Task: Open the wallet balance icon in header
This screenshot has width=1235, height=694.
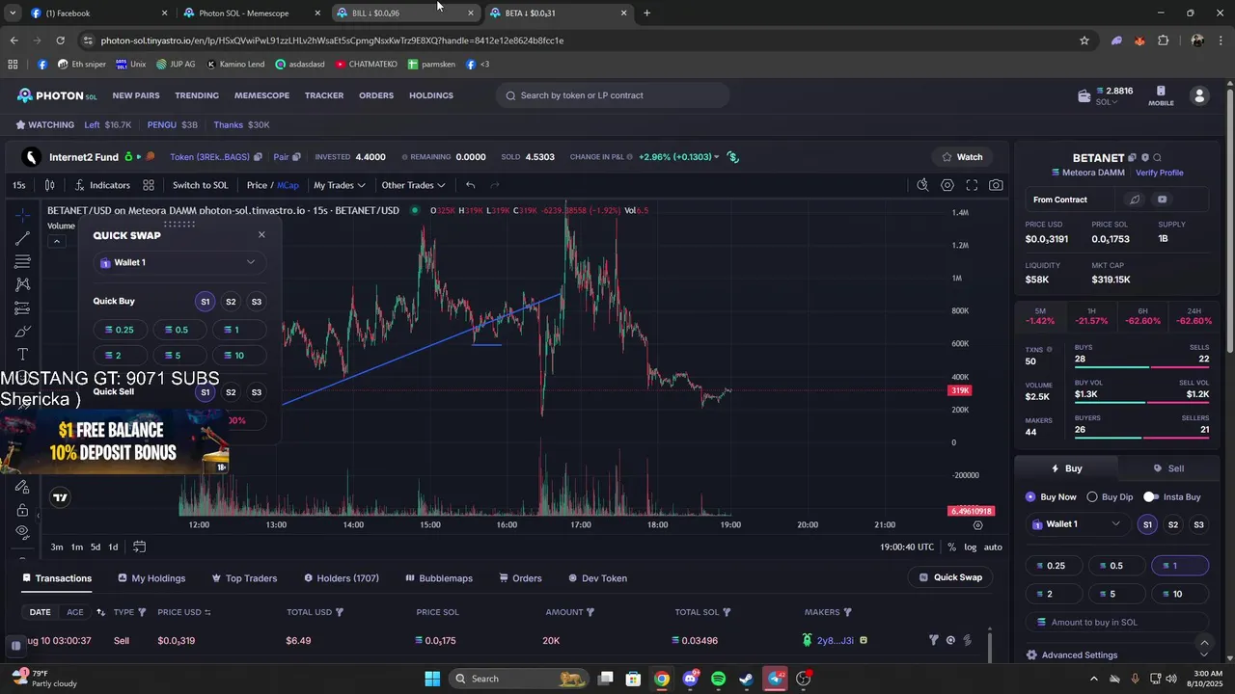Action: click(1084, 95)
